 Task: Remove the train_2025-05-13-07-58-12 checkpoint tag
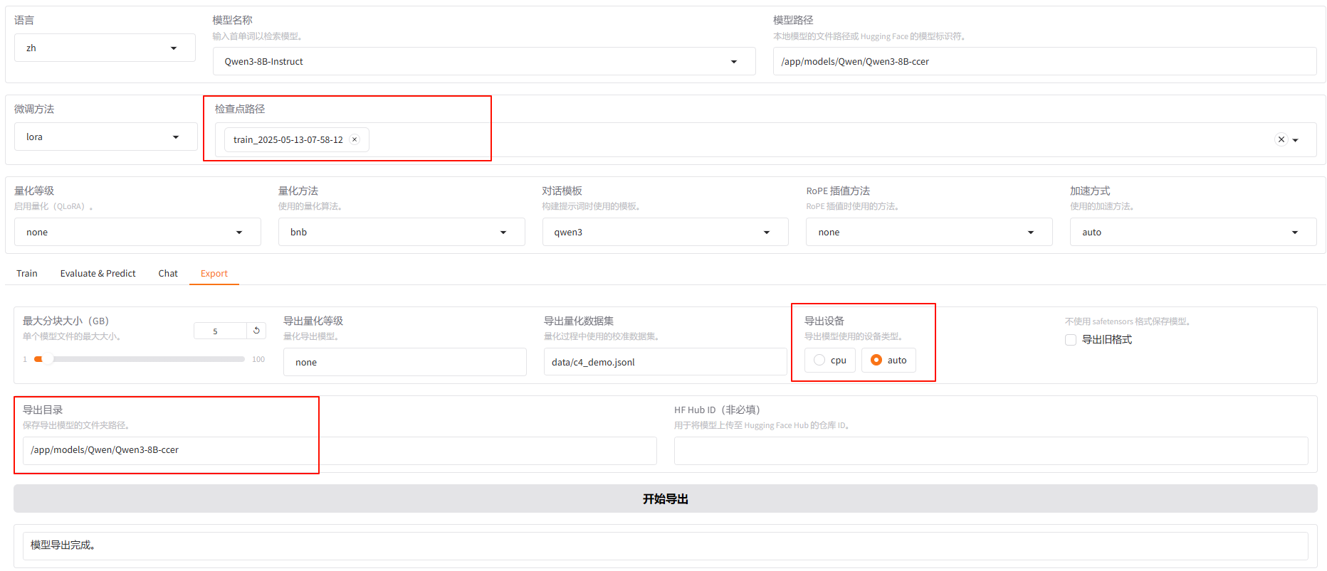point(355,139)
